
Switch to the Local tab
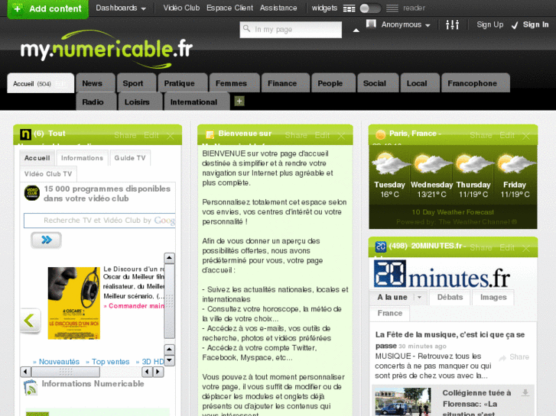coord(420,83)
